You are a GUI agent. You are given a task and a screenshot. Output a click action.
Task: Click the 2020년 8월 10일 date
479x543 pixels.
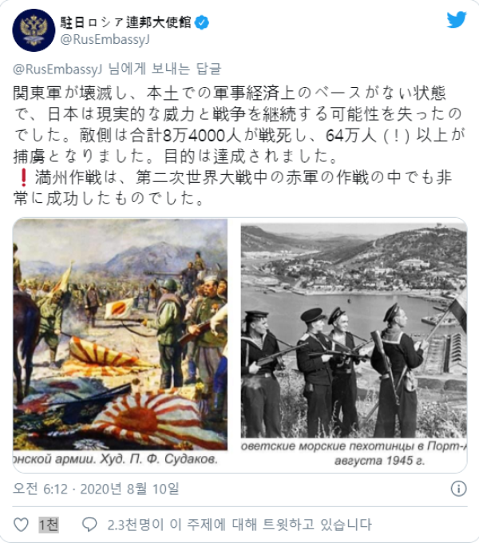130,489
